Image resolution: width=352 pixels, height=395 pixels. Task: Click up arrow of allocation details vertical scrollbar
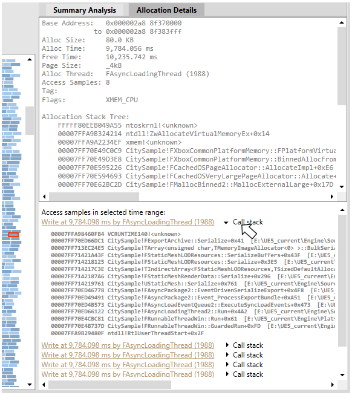tap(342, 22)
